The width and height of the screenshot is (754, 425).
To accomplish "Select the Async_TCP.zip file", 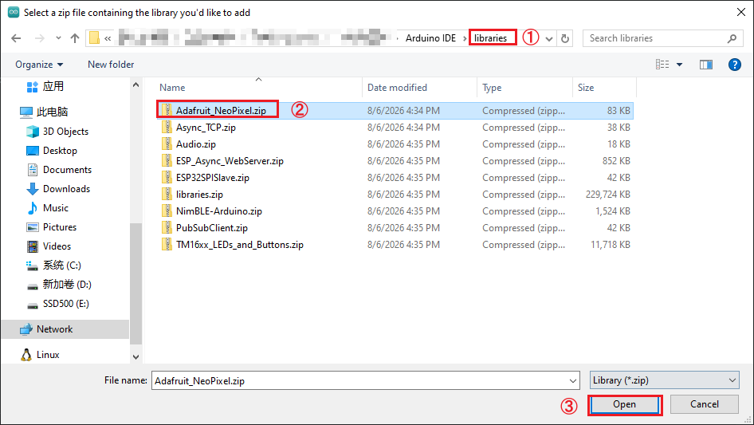I will click(x=206, y=128).
